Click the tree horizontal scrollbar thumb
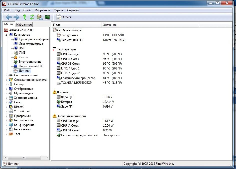The height and width of the screenshot is (169, 236). point(24,157)
